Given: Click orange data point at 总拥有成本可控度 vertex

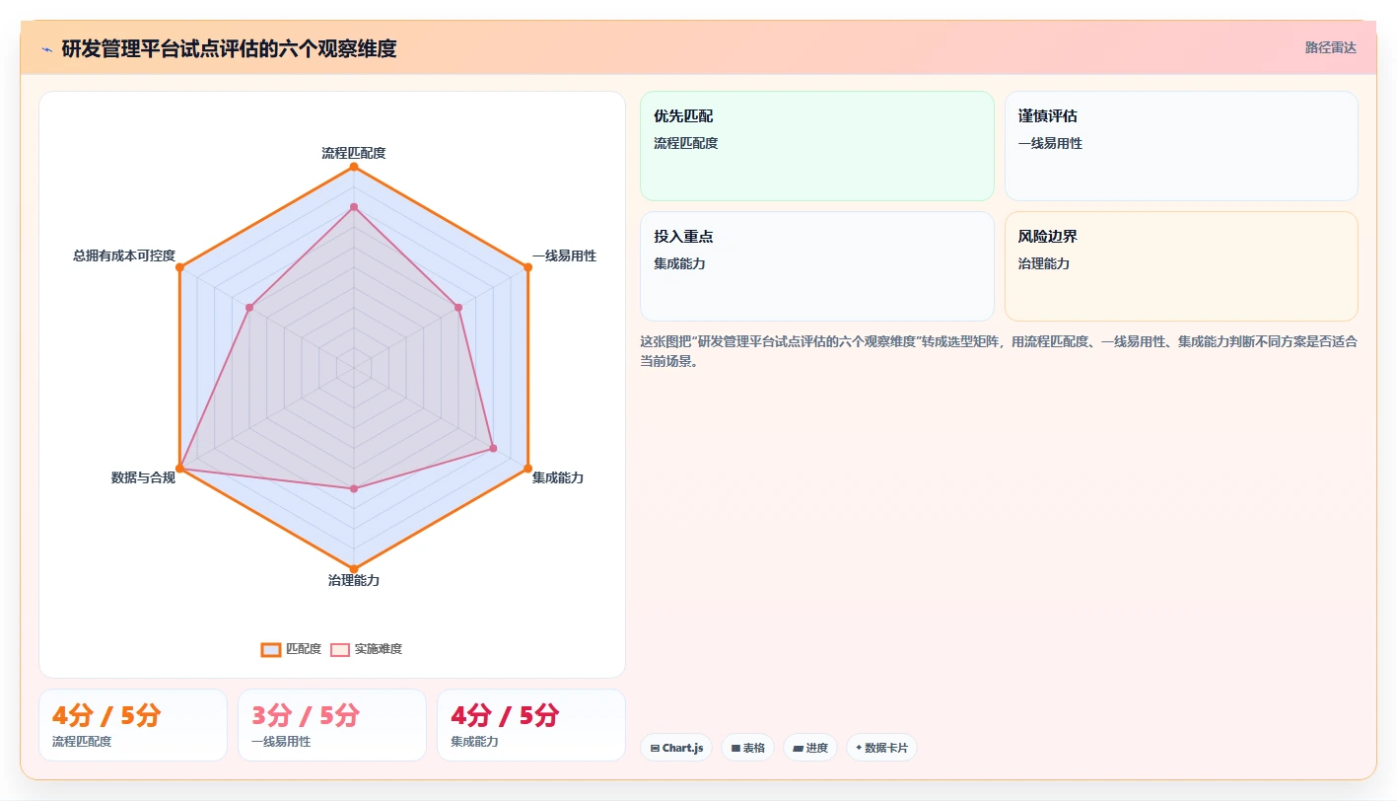Looking at the screenshot, I should tap(179, 267).
